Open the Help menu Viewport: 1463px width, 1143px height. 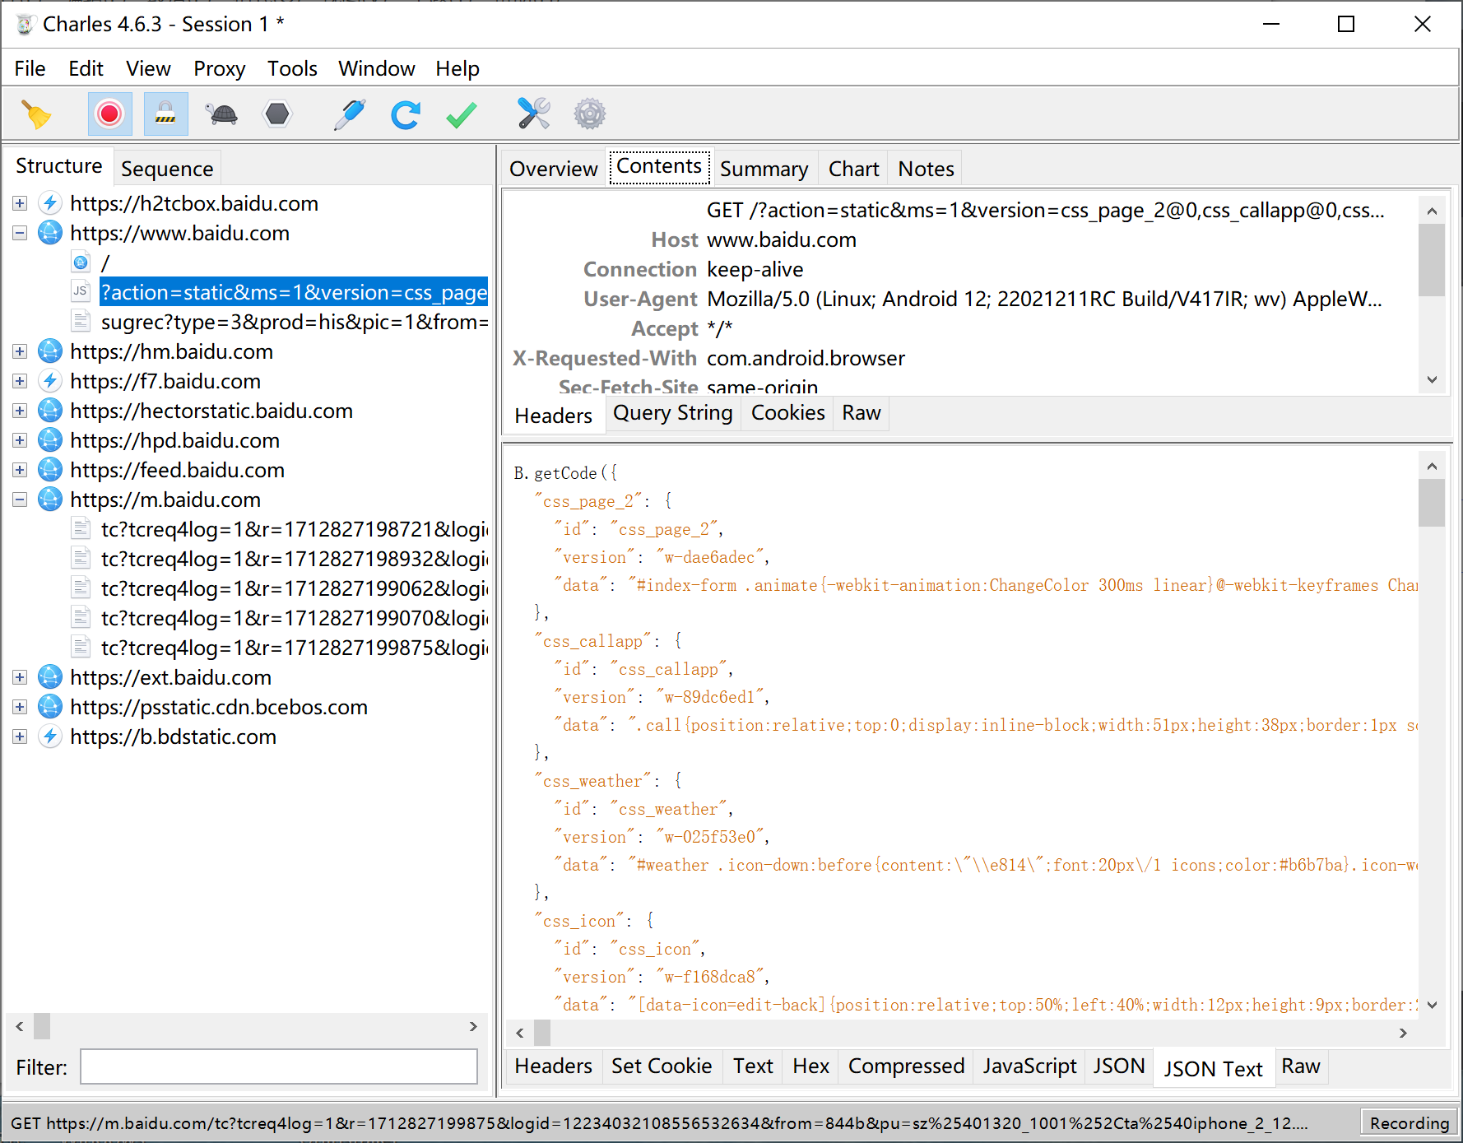pyautogui.click(x=457, y=68)
